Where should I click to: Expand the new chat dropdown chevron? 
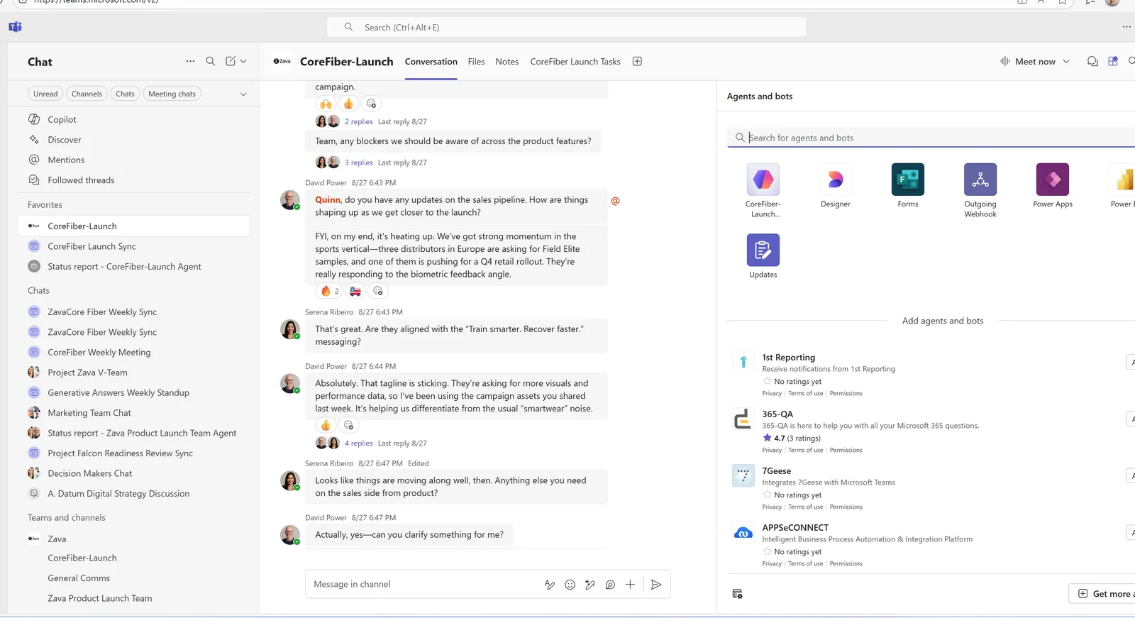(x=243, y=61)
